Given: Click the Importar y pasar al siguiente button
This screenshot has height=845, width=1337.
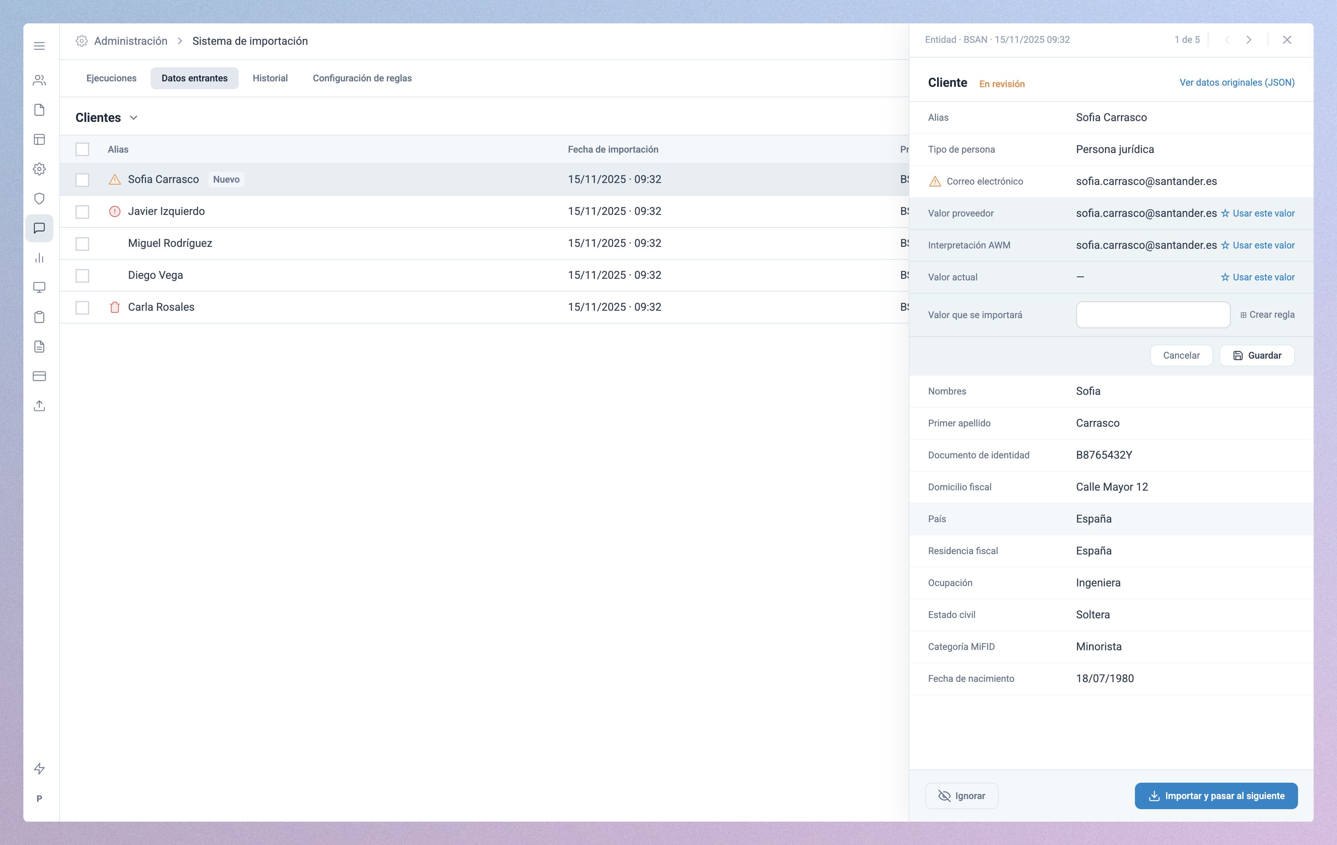Looking at the screenshot, I should click(x=1216, y=796).
